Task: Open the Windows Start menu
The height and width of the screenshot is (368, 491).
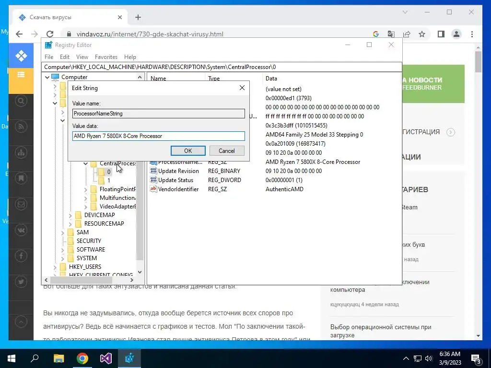Action: 12,358
